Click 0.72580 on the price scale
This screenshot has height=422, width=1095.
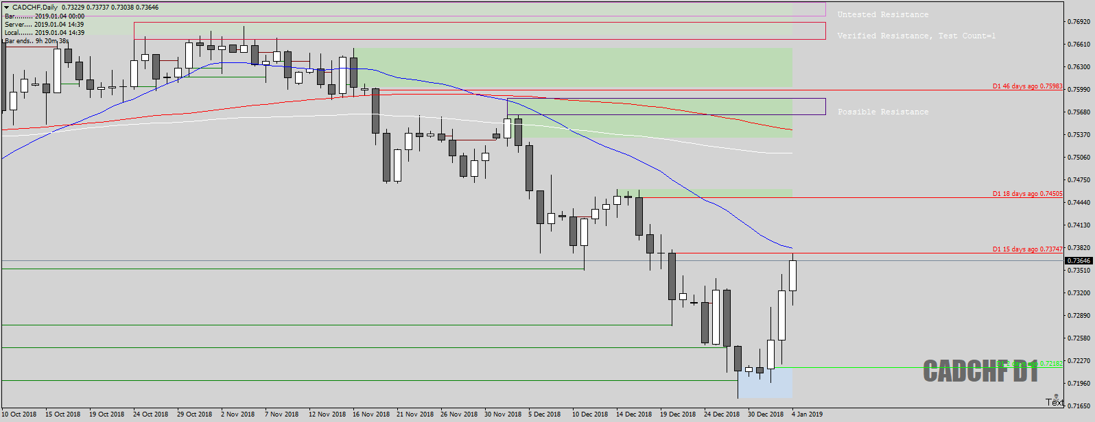click(x=1079, y=338)
